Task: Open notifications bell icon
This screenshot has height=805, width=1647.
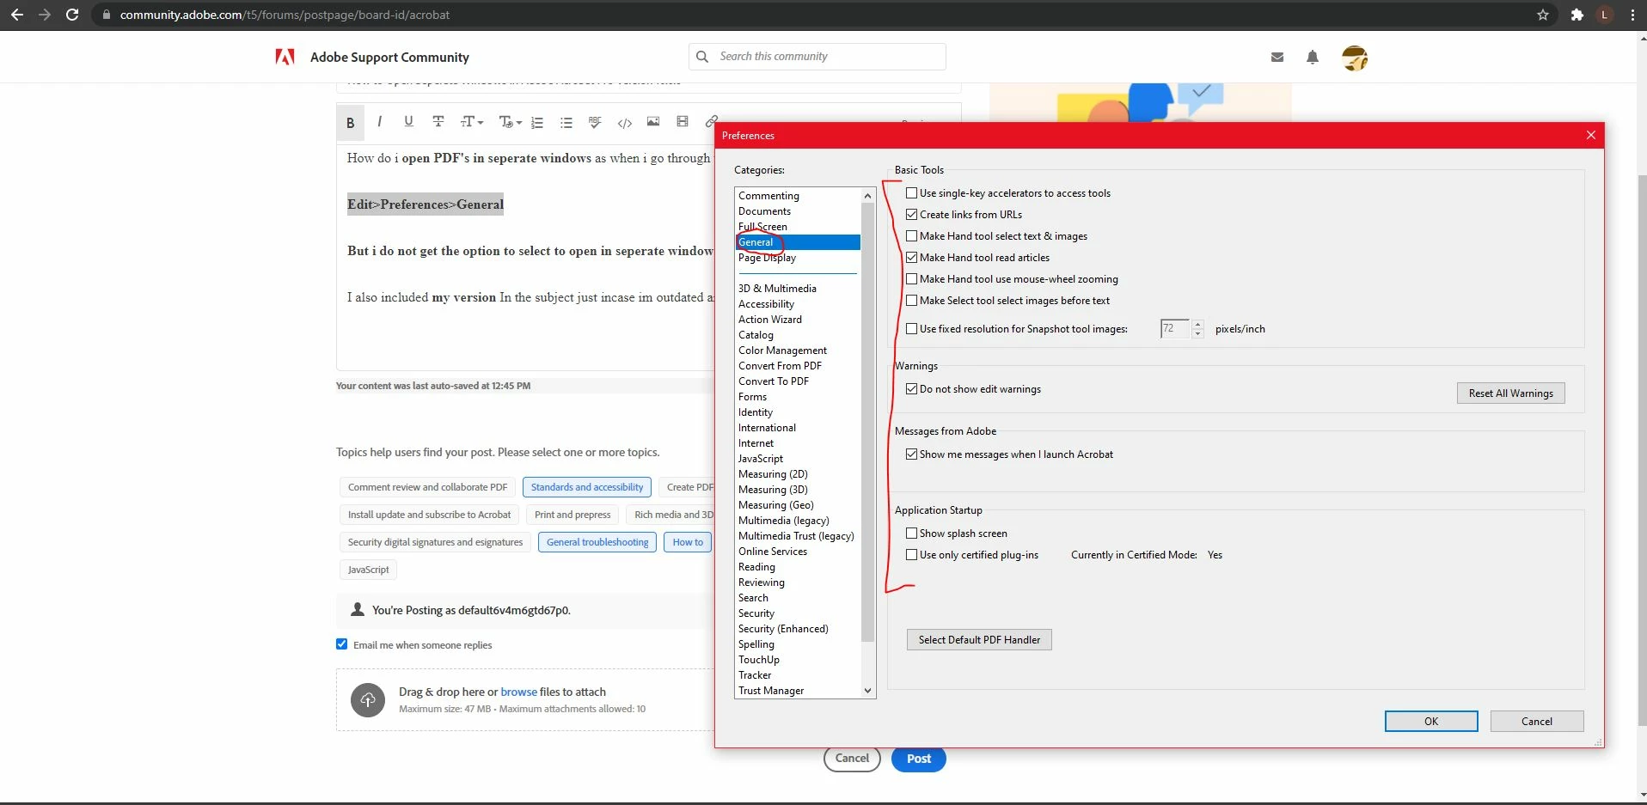Action: click(1313, 58)
